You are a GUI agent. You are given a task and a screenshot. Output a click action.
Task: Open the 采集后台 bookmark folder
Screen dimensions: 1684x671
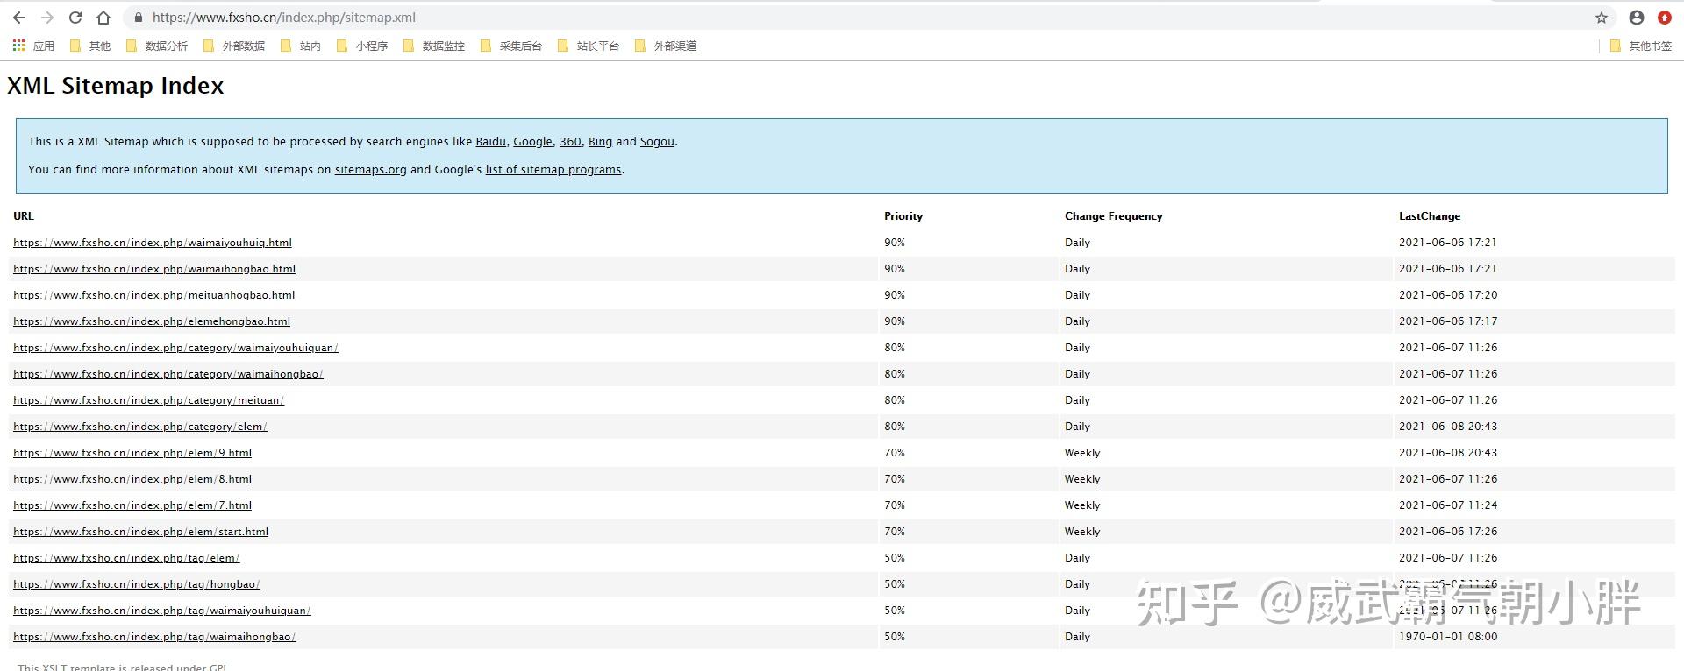coord(511,46)
